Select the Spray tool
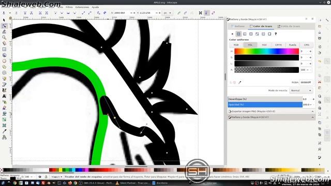This screenshot has height=186, width=331. (x=4, y=102)
